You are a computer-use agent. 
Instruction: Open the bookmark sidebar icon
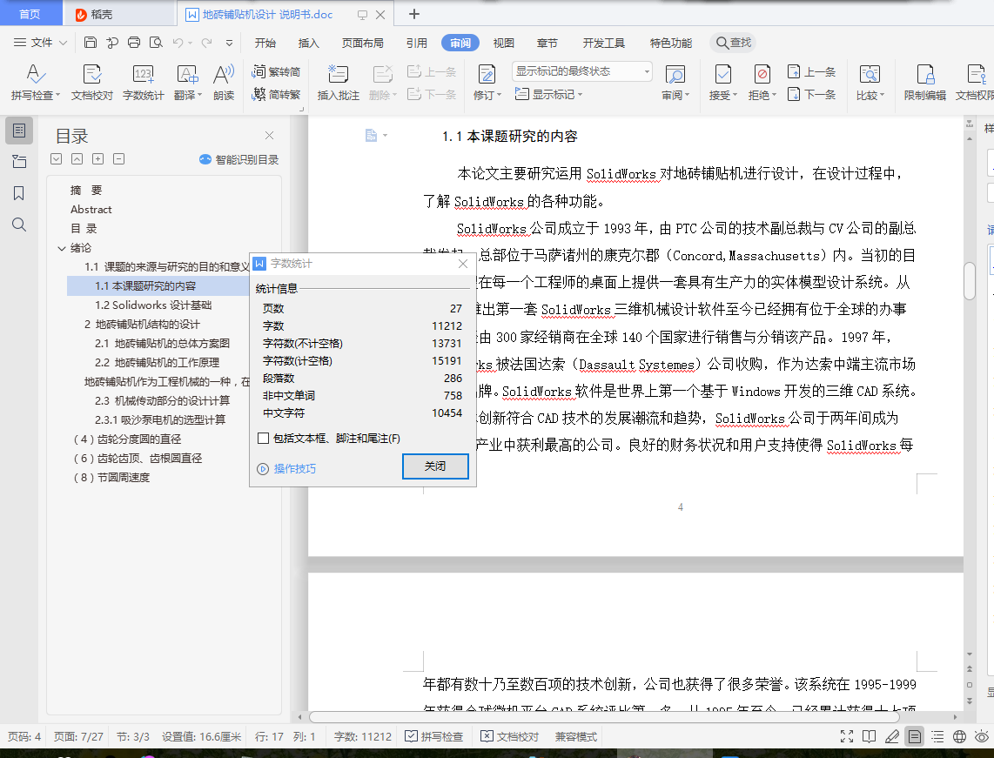(x=19, y=193)
